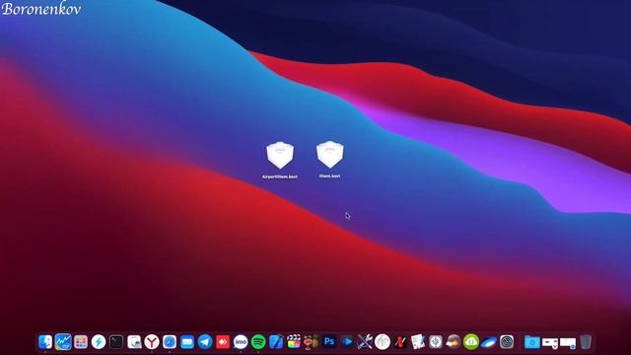Open Launchpad from the dock
This screenshot has width=631, height=355.
coord(81,342)
